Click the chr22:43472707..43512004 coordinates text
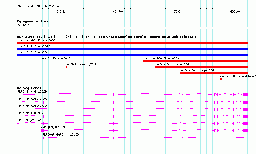Viewport: 256px width, 154px height. [38, 6]
